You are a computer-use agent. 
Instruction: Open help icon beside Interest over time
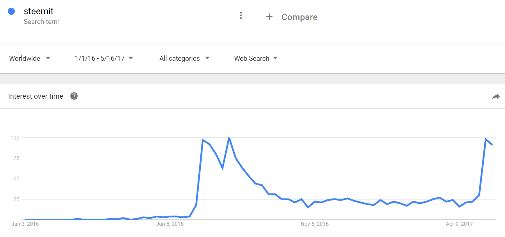click(74, 96)
